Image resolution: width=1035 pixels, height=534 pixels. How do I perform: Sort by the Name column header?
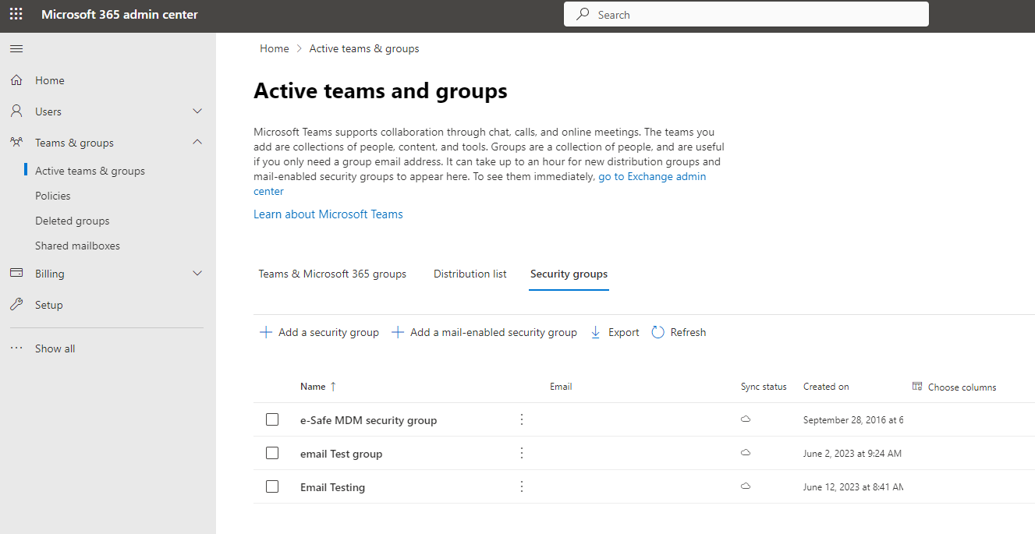[x=313, y=387]
